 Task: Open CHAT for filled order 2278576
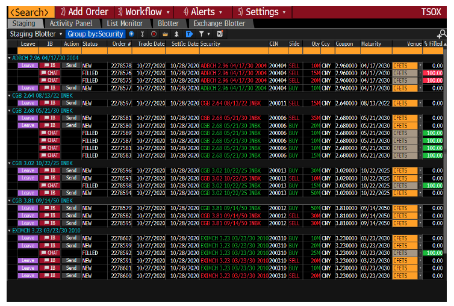point(50,72)
